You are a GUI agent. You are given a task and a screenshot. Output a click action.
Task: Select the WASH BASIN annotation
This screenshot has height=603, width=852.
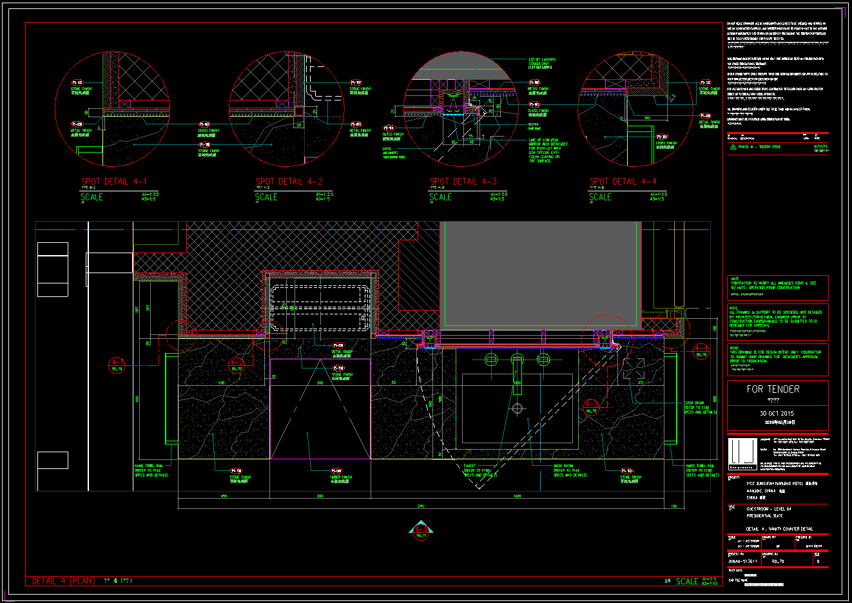pos(570,470)
